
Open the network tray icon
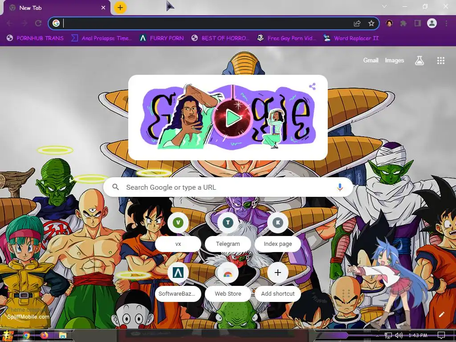pos(388,336)
